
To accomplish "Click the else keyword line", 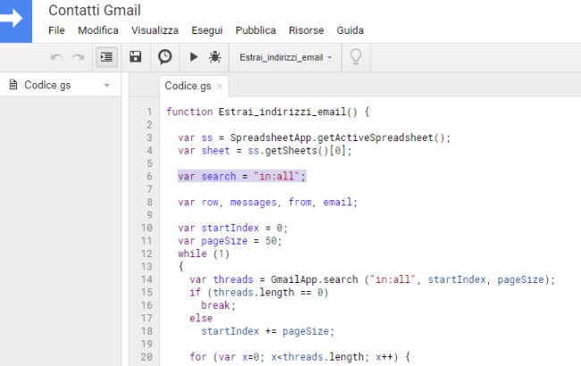I will click(201, 319).
